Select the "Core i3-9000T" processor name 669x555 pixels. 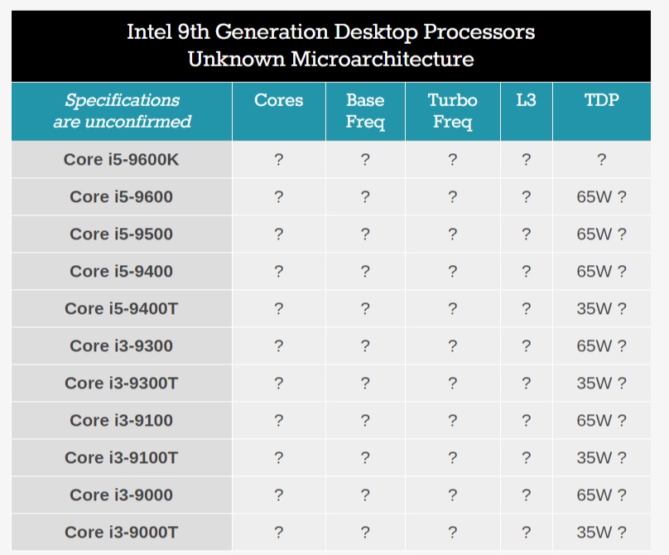[121, 533]
